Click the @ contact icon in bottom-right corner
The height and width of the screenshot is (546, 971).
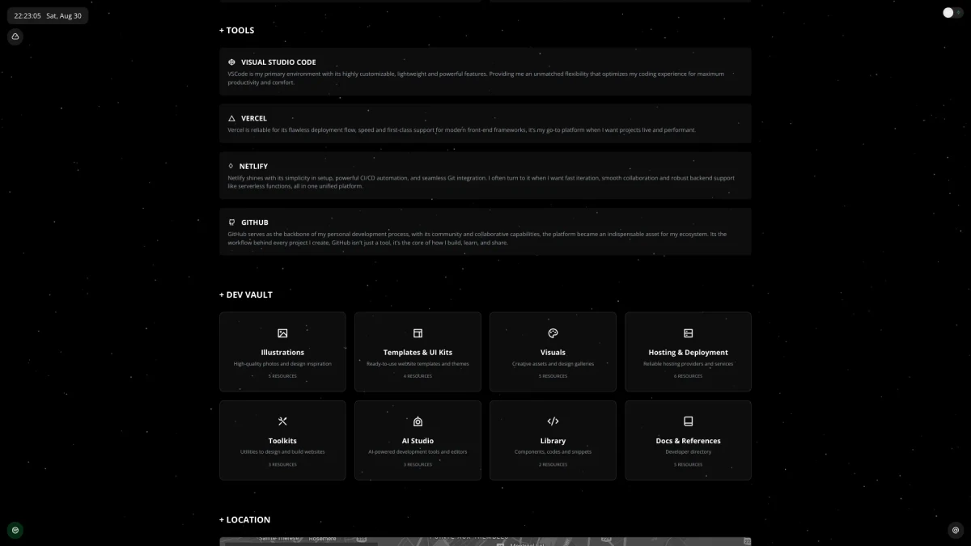click(955, 531)
